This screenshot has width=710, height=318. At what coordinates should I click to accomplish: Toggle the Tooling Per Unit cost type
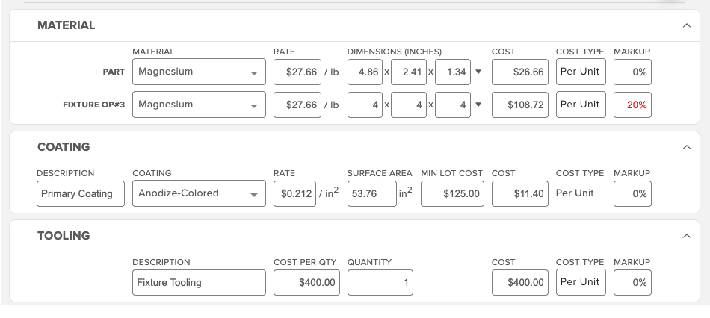[x=581, y=282]
